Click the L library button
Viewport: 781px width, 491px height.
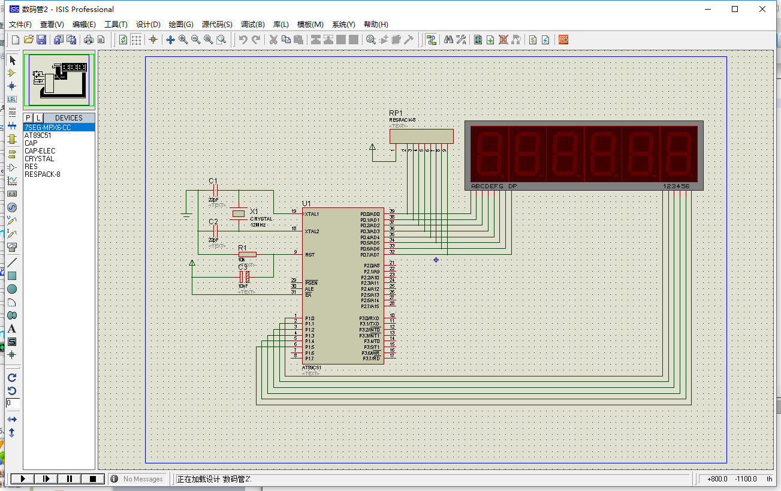point(38,118)
